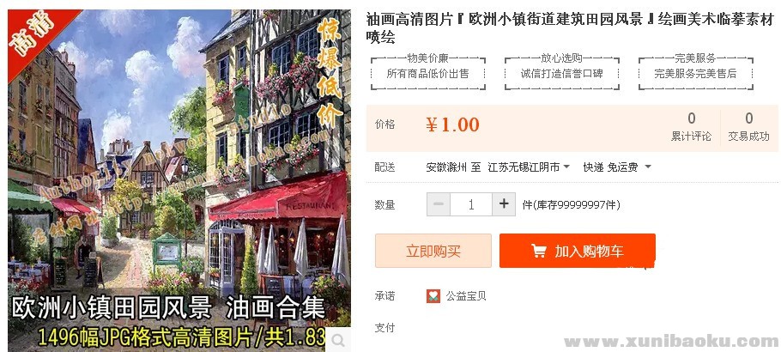The image size is (781, 352).
Task: Click the 放心选购 promo badge
Action: click(562, 73)
